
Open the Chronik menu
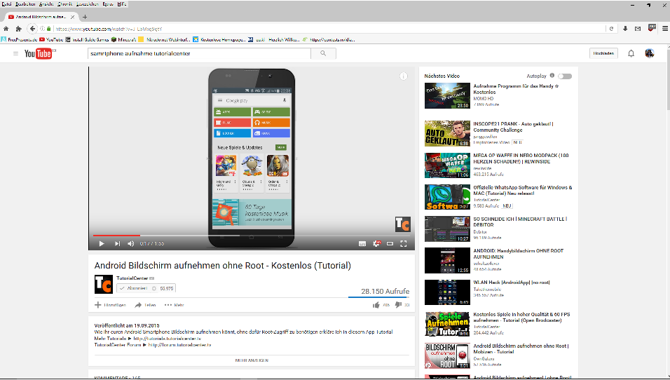65,4
